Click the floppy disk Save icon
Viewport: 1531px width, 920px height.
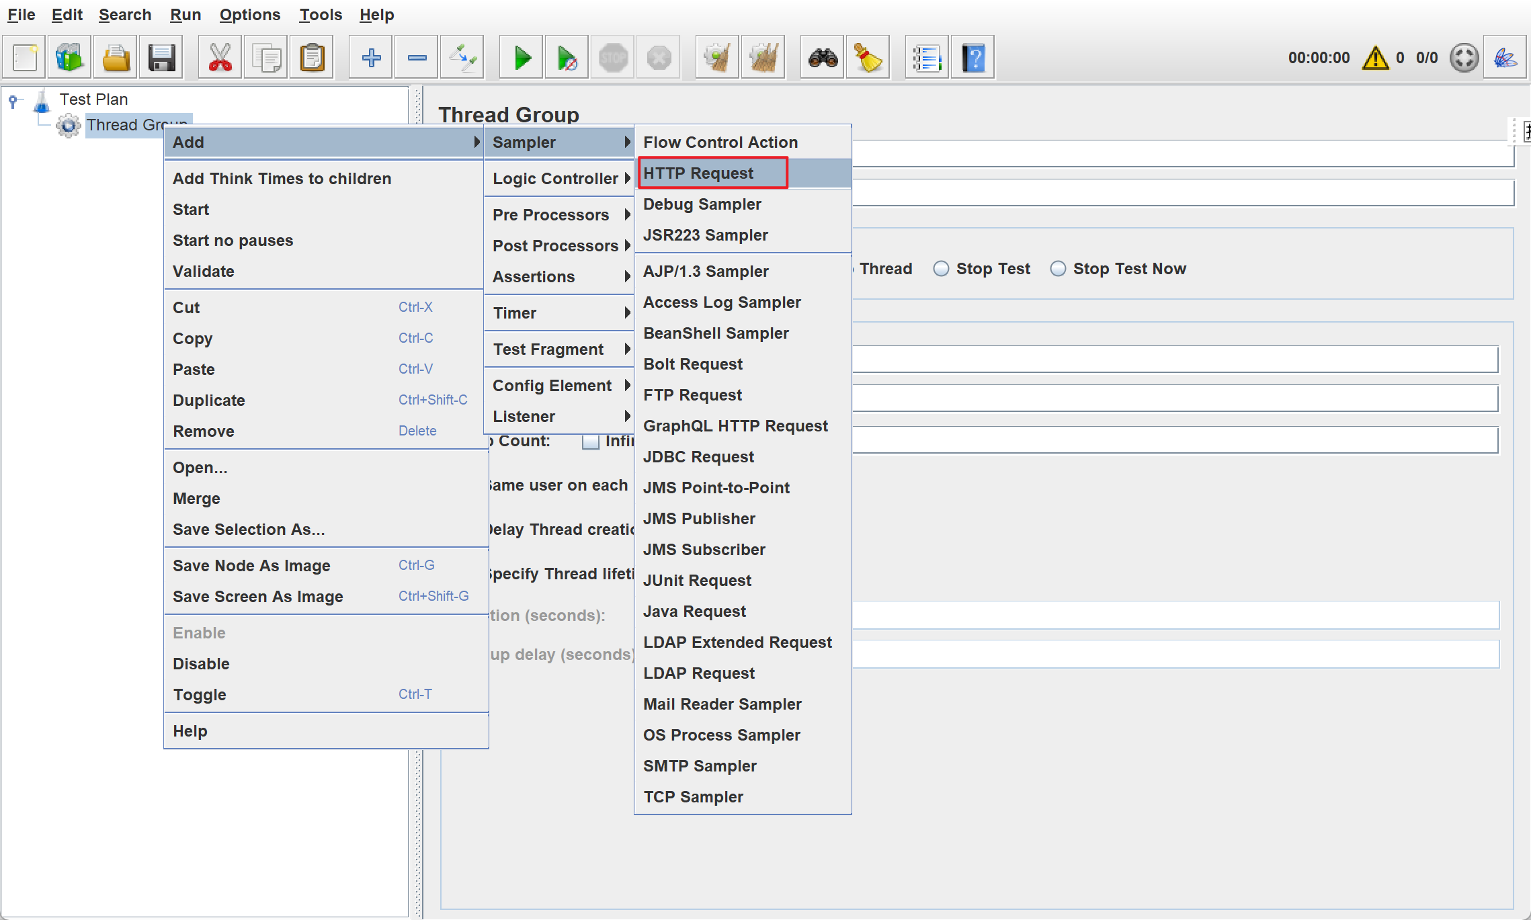[x=161, y=58]
